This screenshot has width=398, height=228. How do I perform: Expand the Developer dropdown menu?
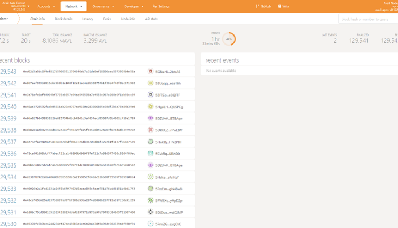(133, 6)
